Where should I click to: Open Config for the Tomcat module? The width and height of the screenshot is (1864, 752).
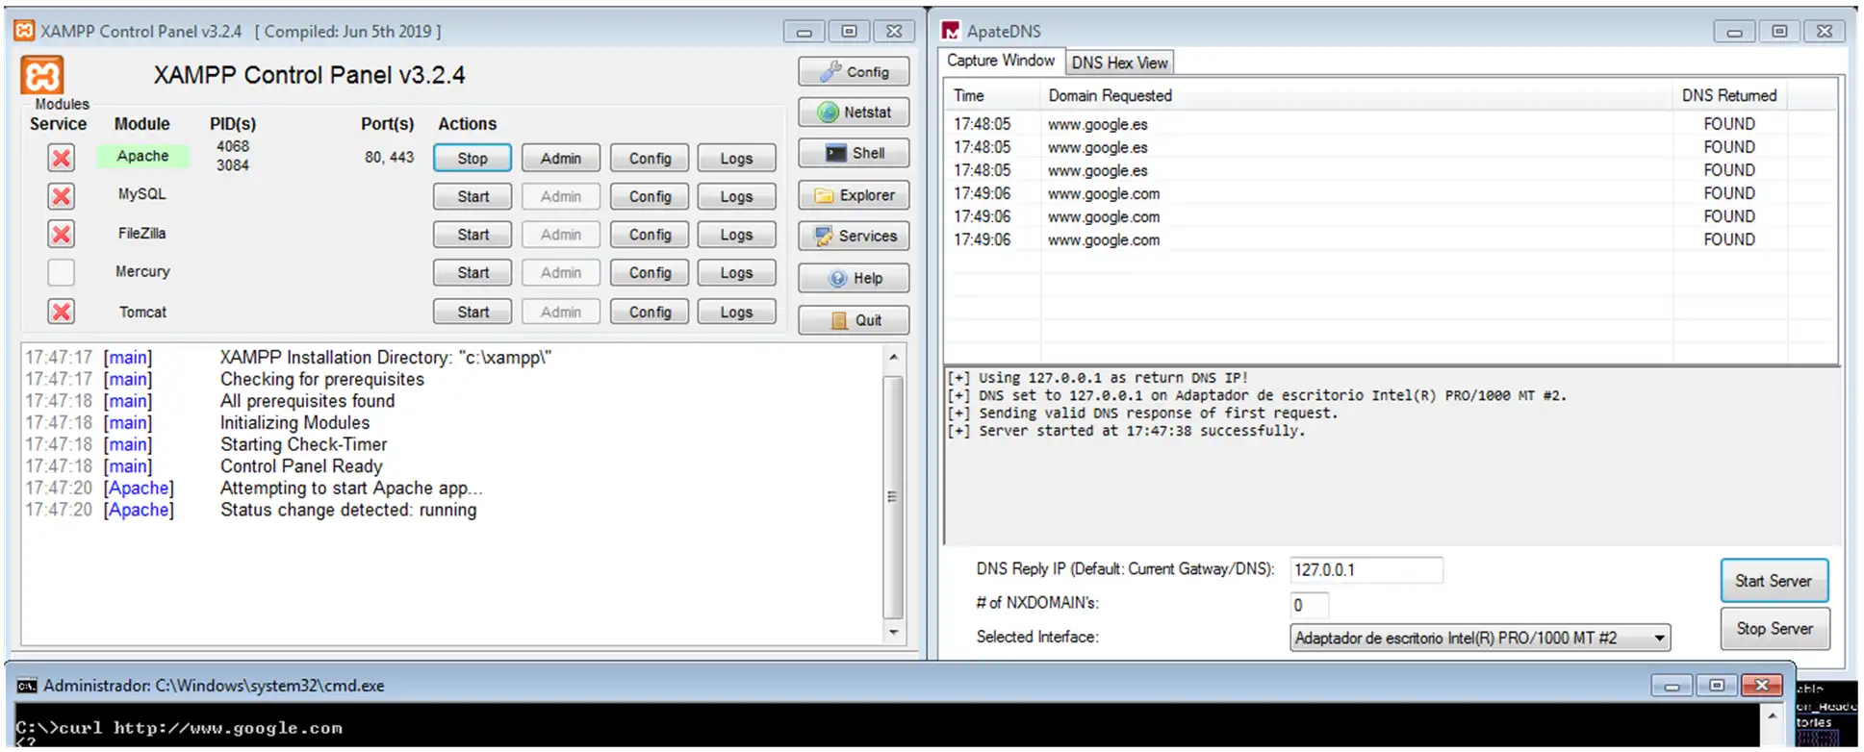click(x=650, y=313)
